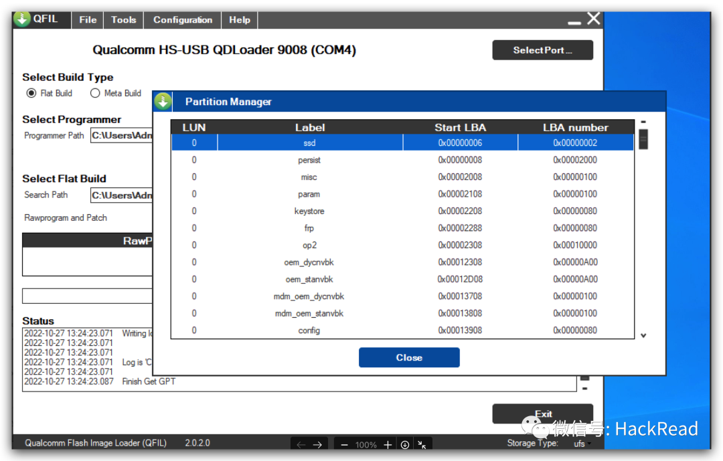
Task: Click LUN value 0 in the ssd row
Action: click(194, 143)
